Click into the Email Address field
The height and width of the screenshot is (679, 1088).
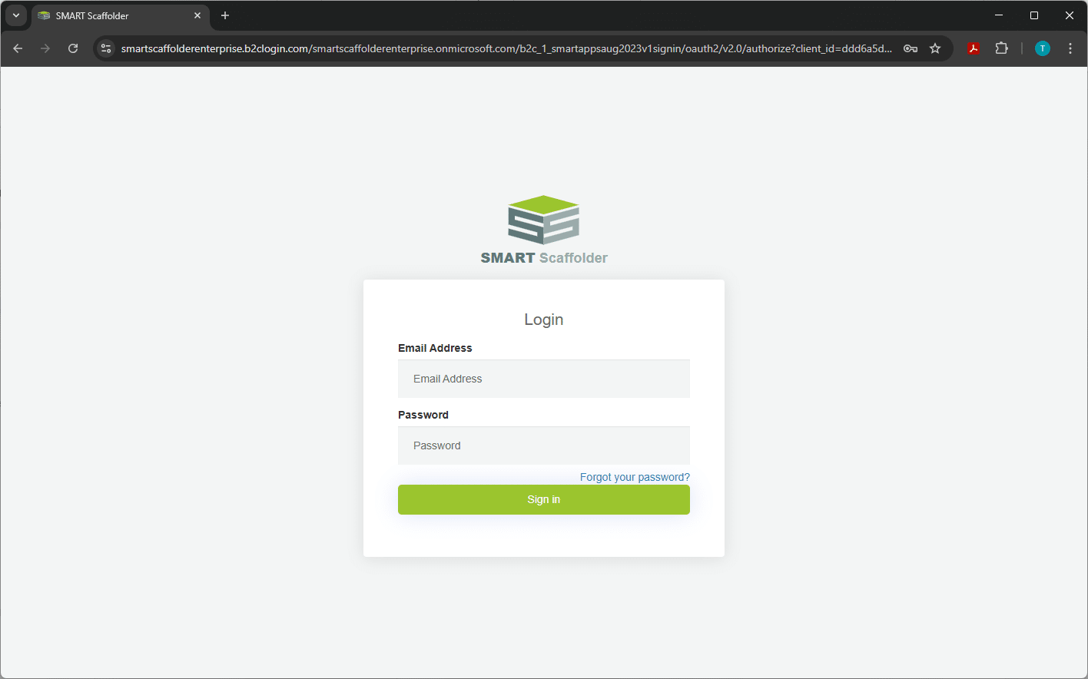pos(544,379)
